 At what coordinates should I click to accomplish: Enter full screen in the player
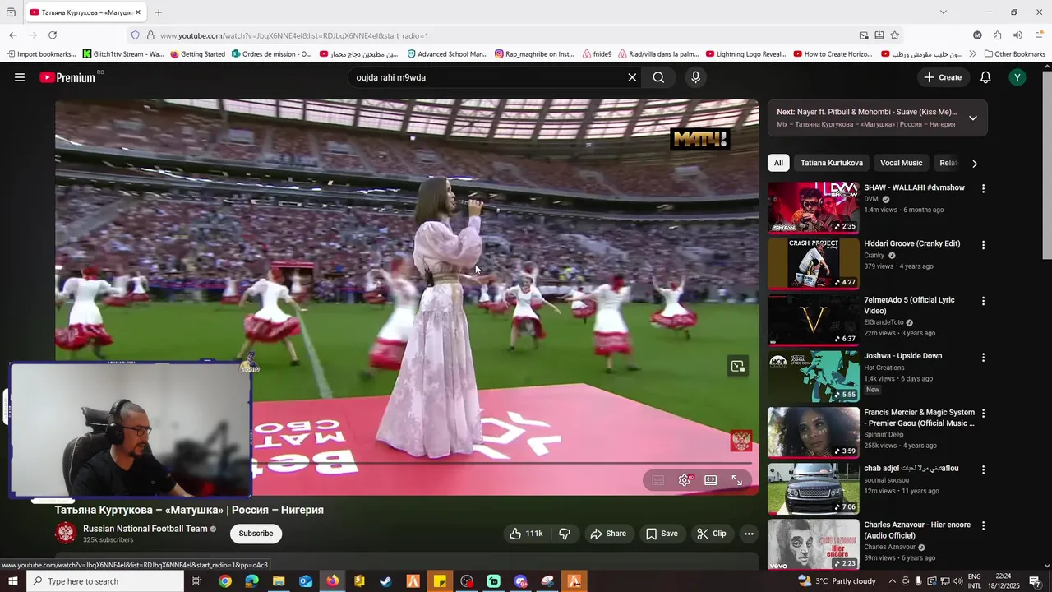(x=737, y=480)
